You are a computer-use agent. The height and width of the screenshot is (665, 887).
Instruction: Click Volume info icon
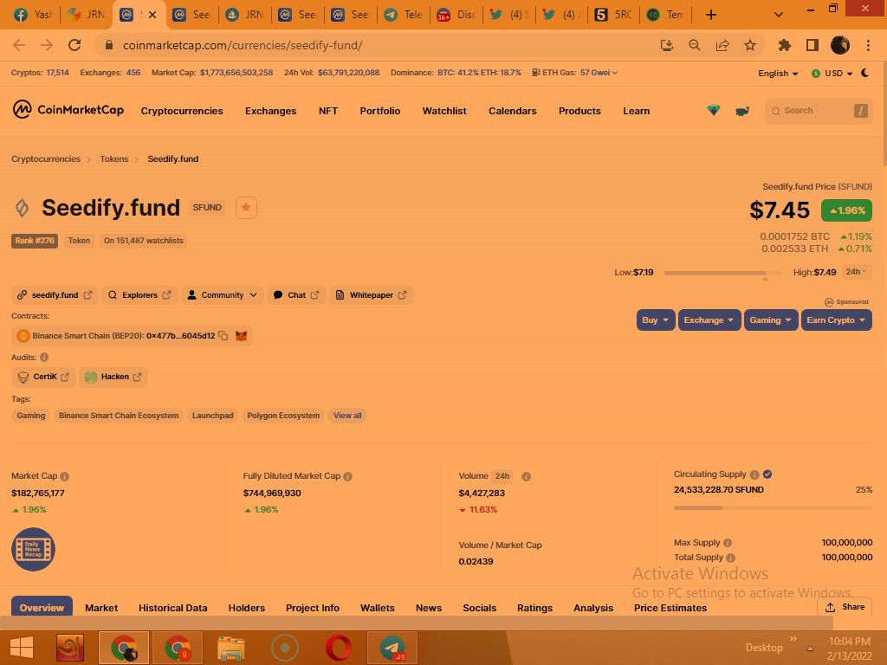tap(526, 476)
